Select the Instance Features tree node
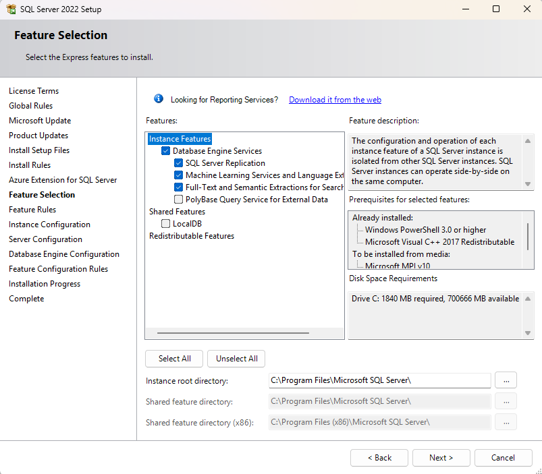542x474 pixels. point(180,139)
